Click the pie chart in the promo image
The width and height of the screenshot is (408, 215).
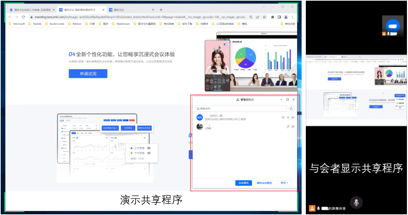246,58
